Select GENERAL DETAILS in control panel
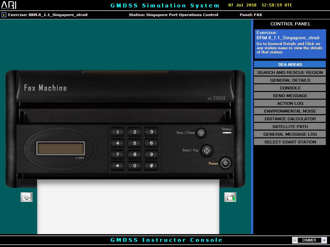 point(290,80)
